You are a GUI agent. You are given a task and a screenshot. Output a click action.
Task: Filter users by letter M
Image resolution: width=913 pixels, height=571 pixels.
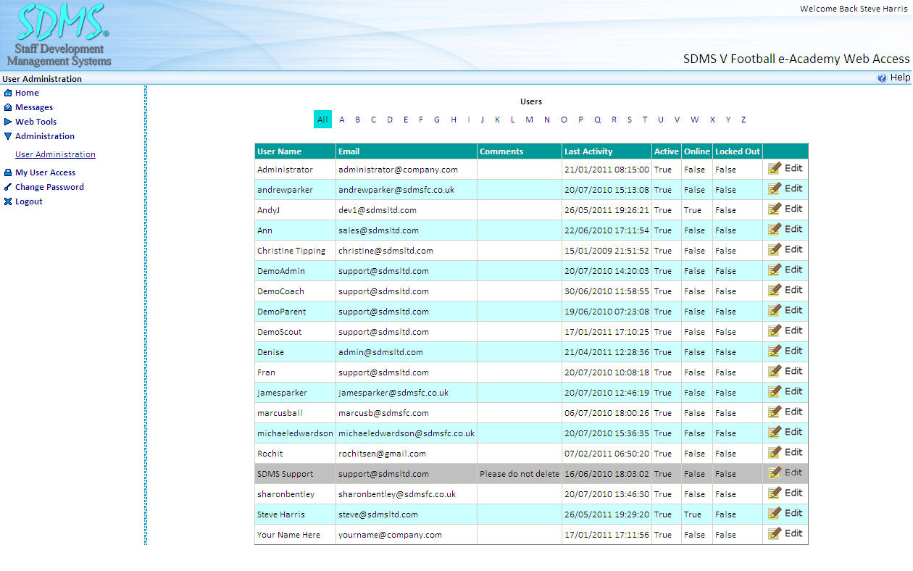pos(530,120)
